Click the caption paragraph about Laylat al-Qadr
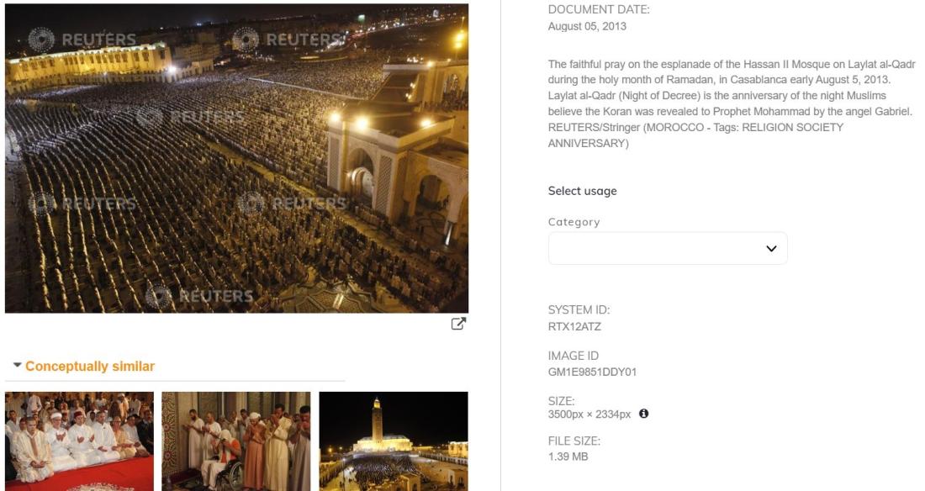Screen dimensions: 925x491 coord(732,104)
